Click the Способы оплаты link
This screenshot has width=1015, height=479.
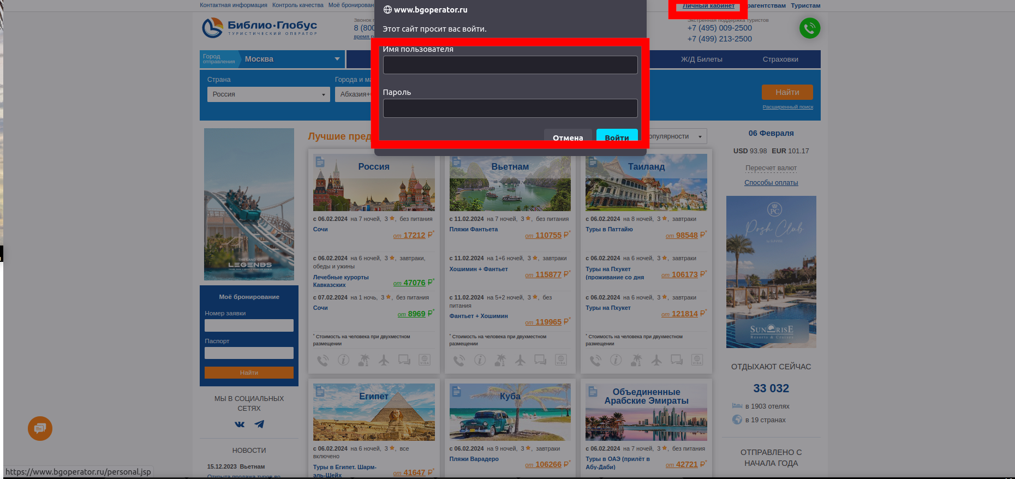pos(771,183)
